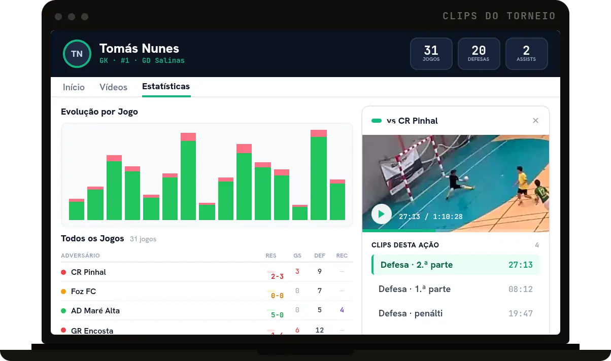Click the first bar in Evolução chart
Viewport: 611px width, 361px height.
(77, 209)
